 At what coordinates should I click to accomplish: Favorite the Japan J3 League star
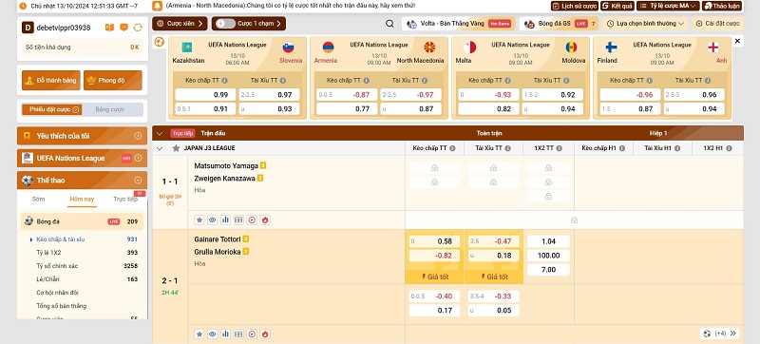[x=176, y=148]
